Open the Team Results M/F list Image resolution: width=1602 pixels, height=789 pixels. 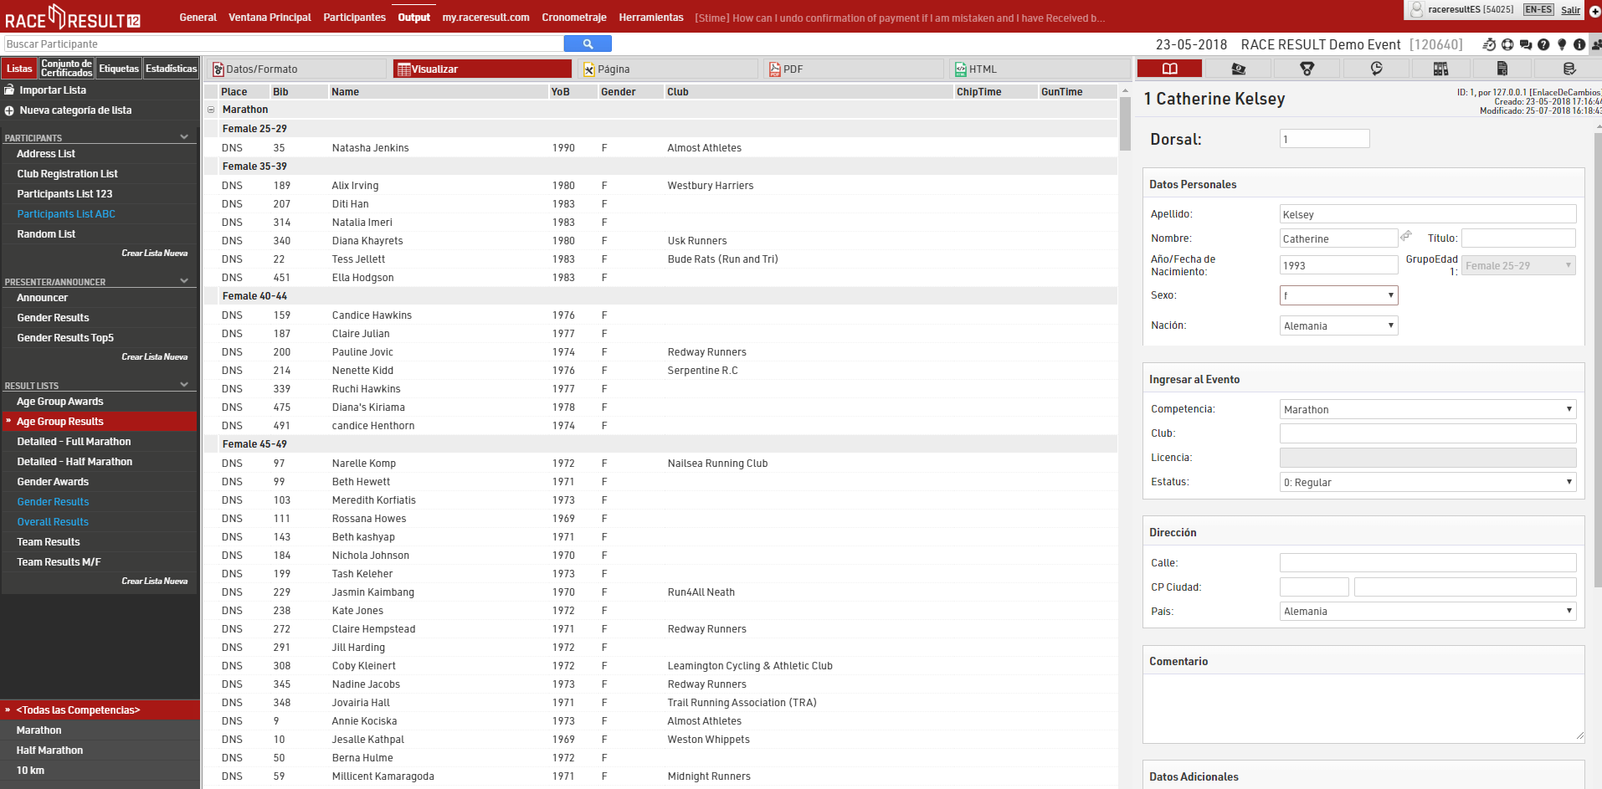point(59,562)
